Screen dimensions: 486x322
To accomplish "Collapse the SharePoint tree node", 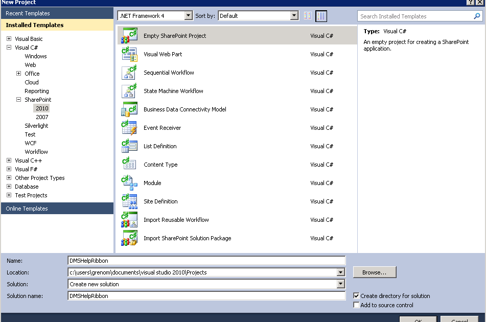I will click(18, 100).
